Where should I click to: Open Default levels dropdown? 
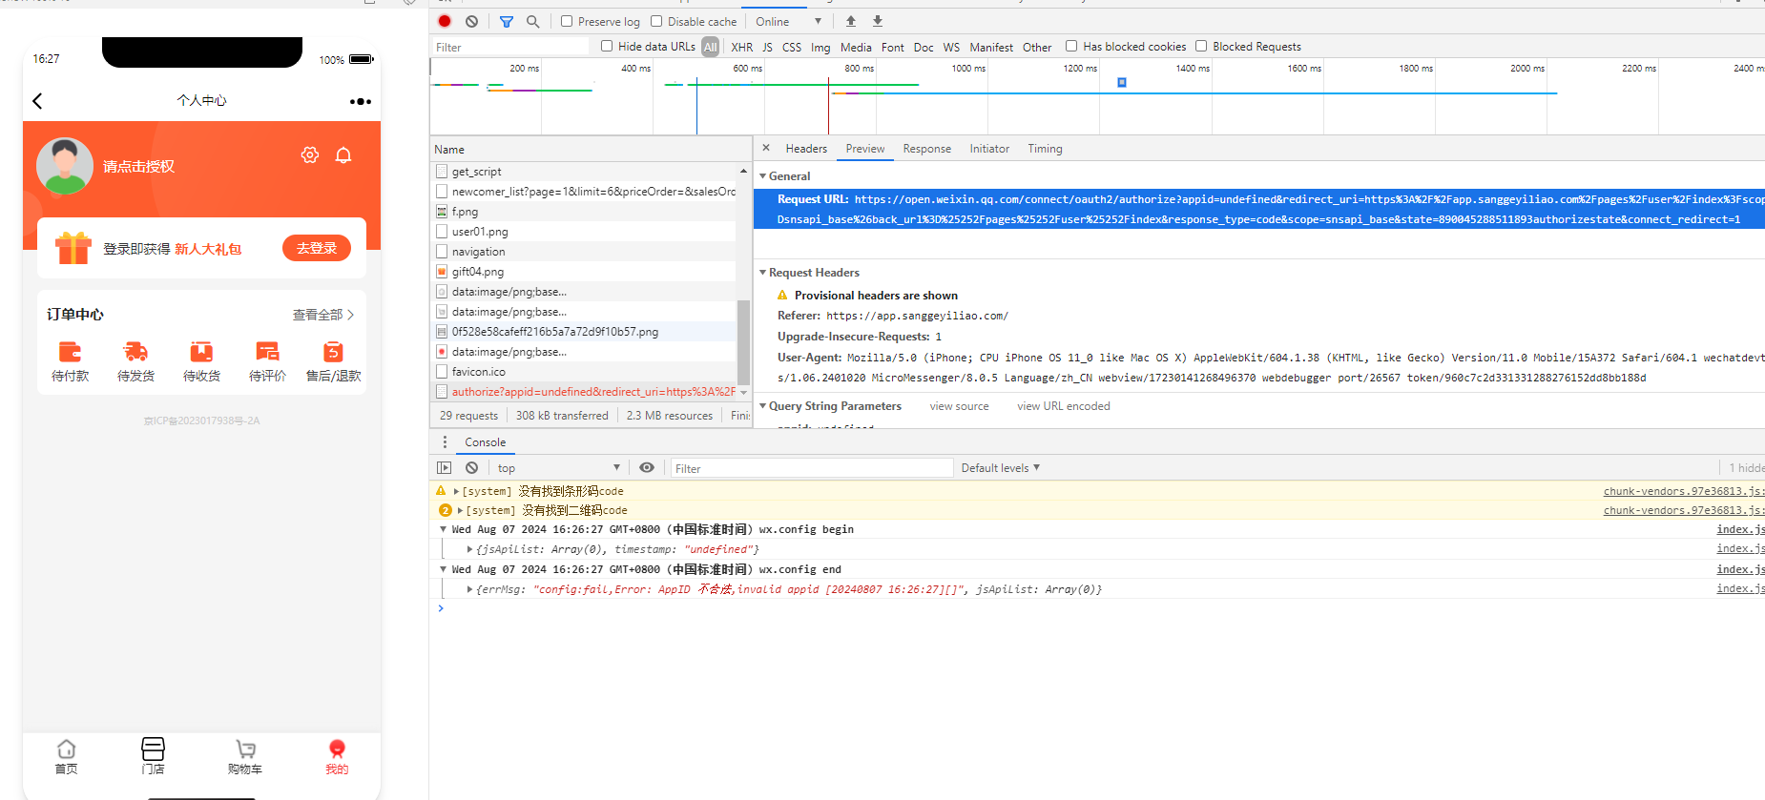tap(1000, 468)
